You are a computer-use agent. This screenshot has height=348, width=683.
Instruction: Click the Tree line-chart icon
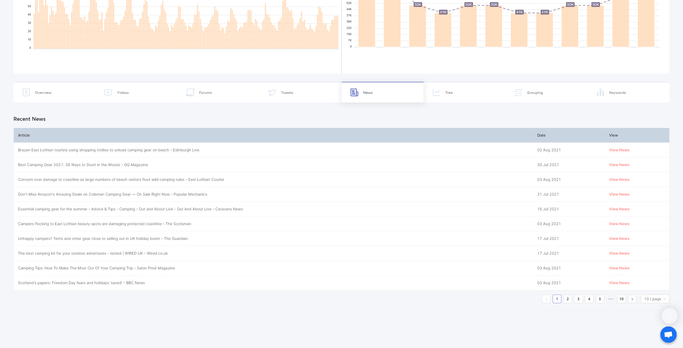coord(436,93)
